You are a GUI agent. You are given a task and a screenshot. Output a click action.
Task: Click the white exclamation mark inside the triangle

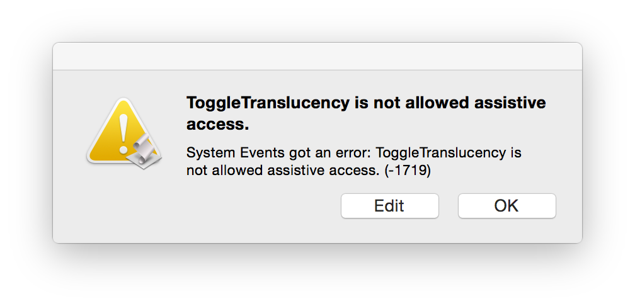[x=123, y=133]
